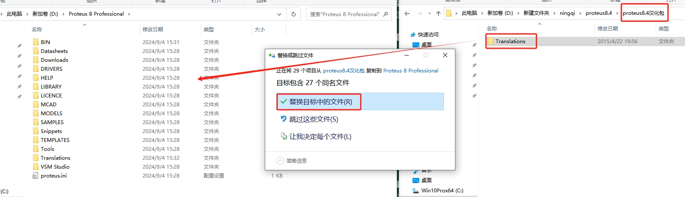Select the TEMPLATES folder
The height and width of the screenshot is (197, 685).
point(55,140)
